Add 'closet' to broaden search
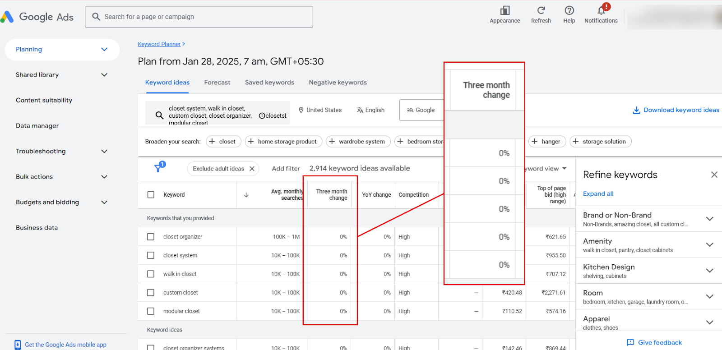 pos(223,142)
